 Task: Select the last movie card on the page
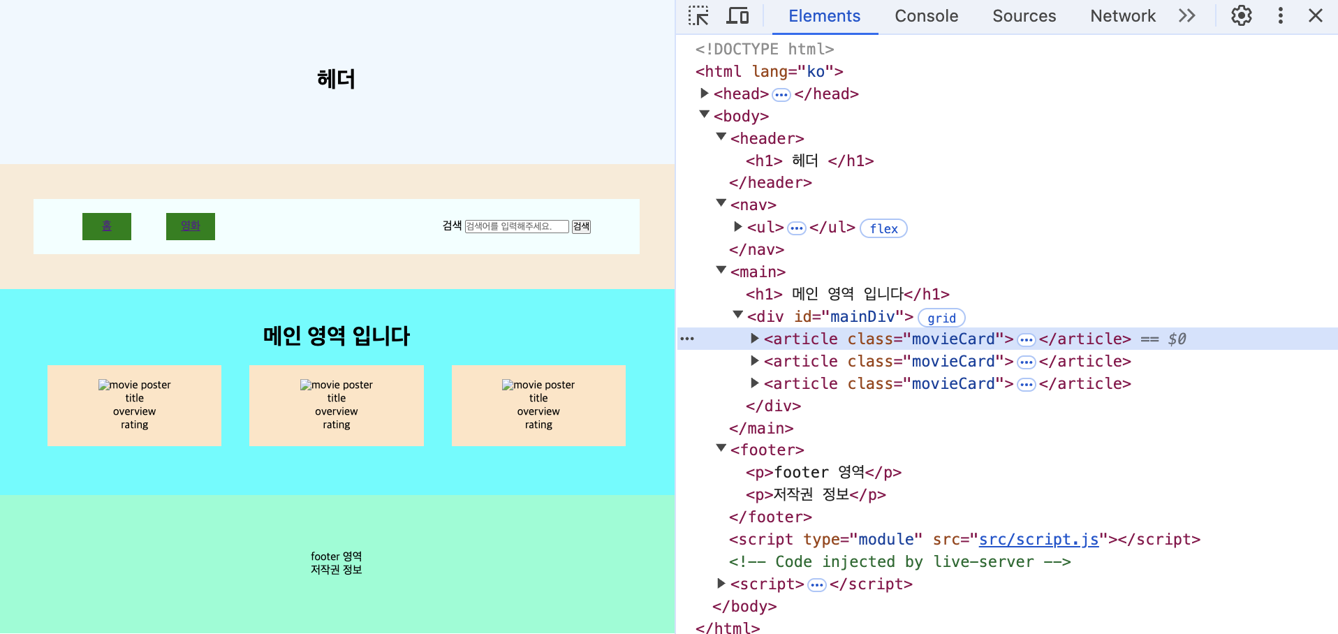tap(538, 406)
